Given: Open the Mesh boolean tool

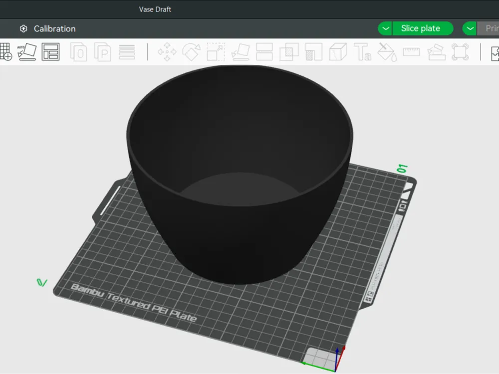Looking at the screenshot, I should [x=289, y=52].
